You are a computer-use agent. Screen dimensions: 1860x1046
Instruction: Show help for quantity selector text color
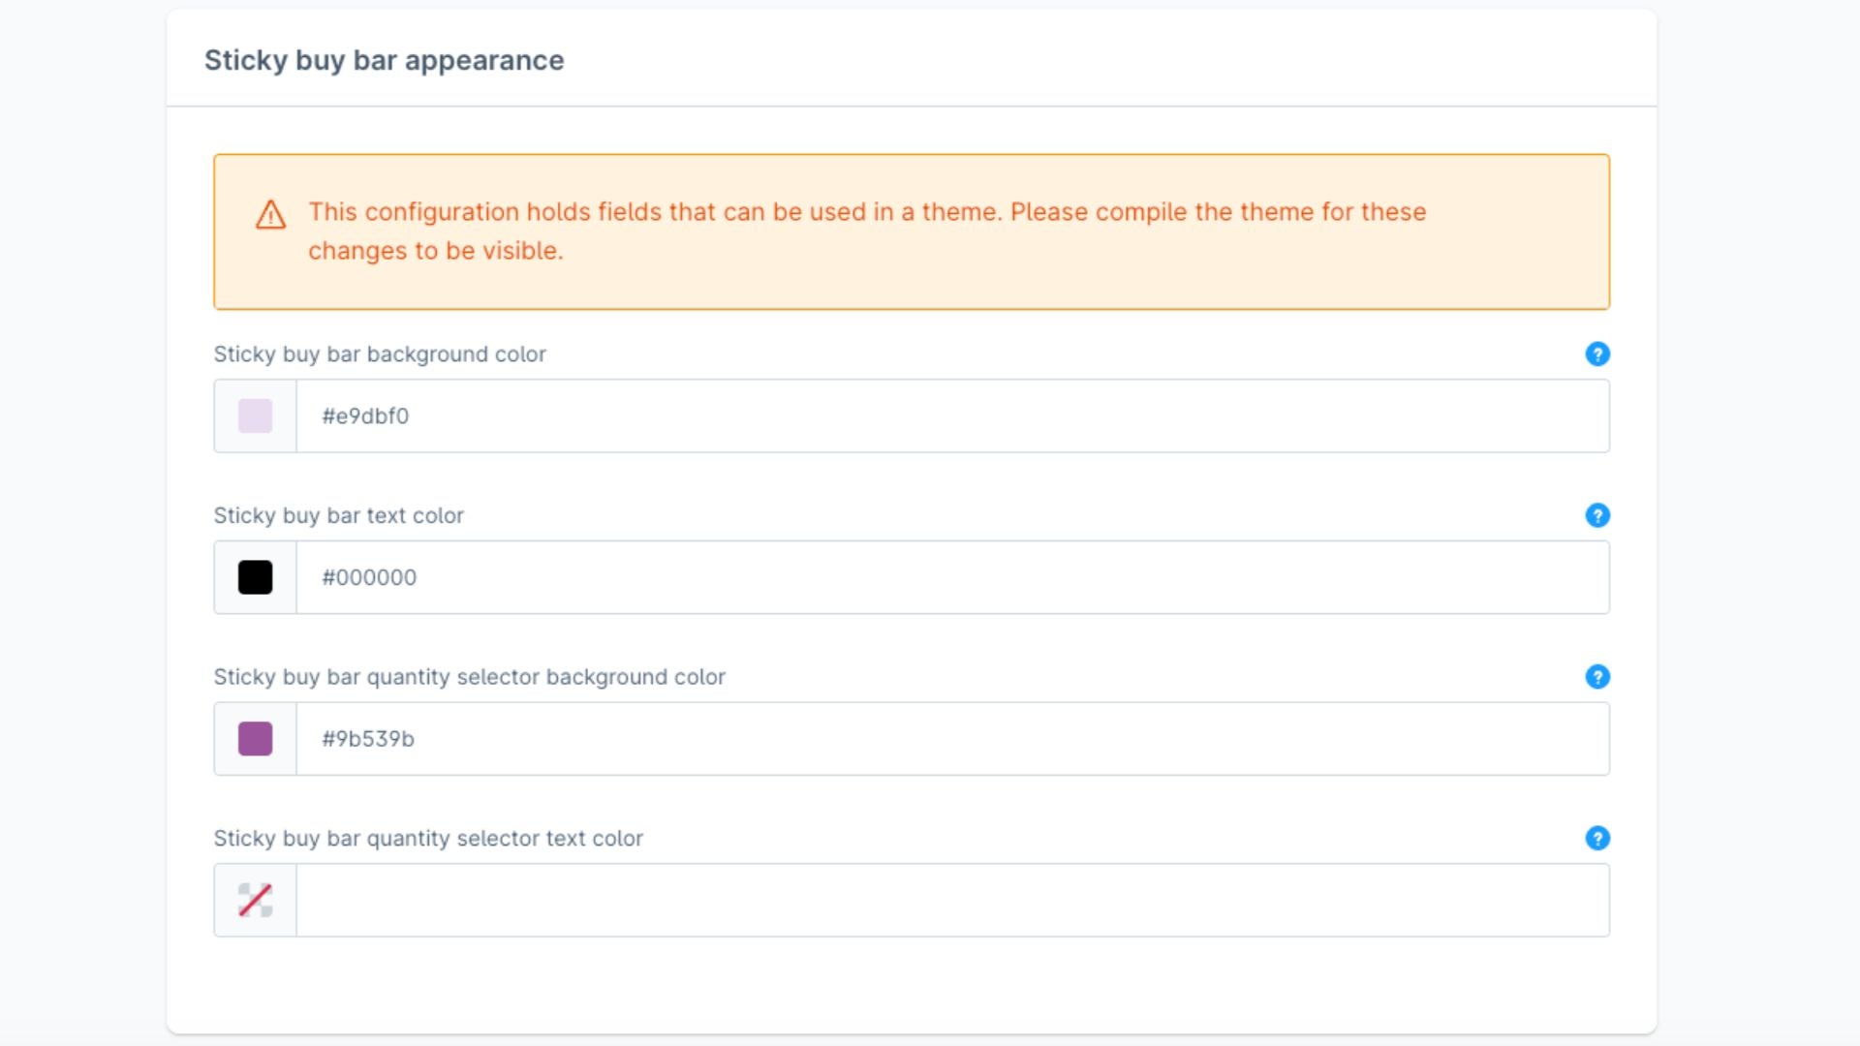pyautogui.click(x=1597, y=838)
